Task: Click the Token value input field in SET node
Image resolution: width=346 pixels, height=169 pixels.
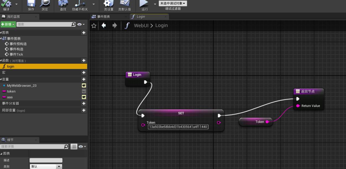Action: (x=178, y=127)
